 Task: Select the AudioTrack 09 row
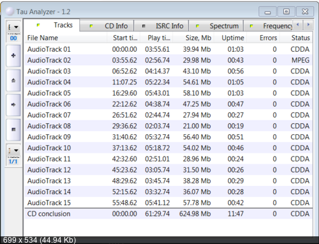pyautogui.click(x=168, y=137)
